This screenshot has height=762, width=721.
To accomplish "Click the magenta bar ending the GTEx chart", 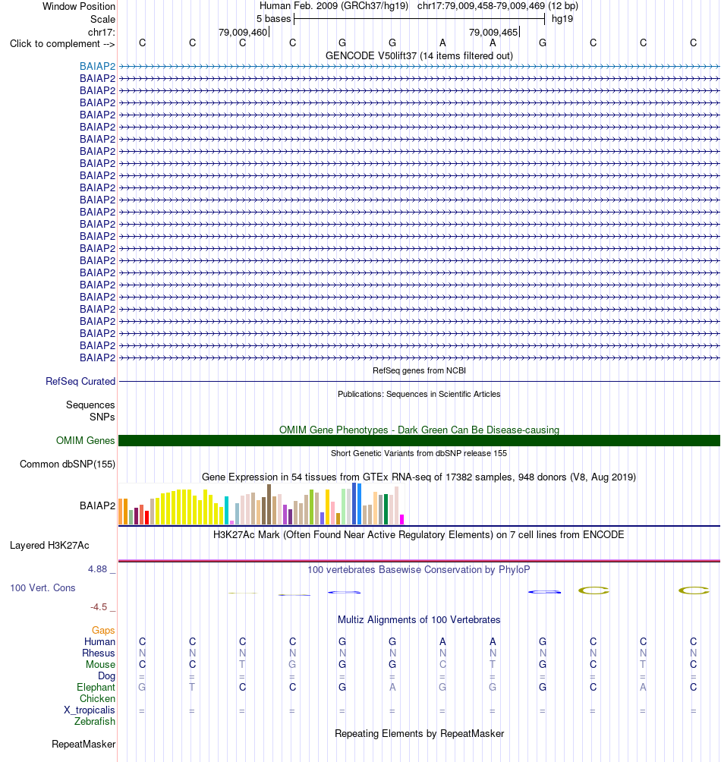I will coord(401,519).
